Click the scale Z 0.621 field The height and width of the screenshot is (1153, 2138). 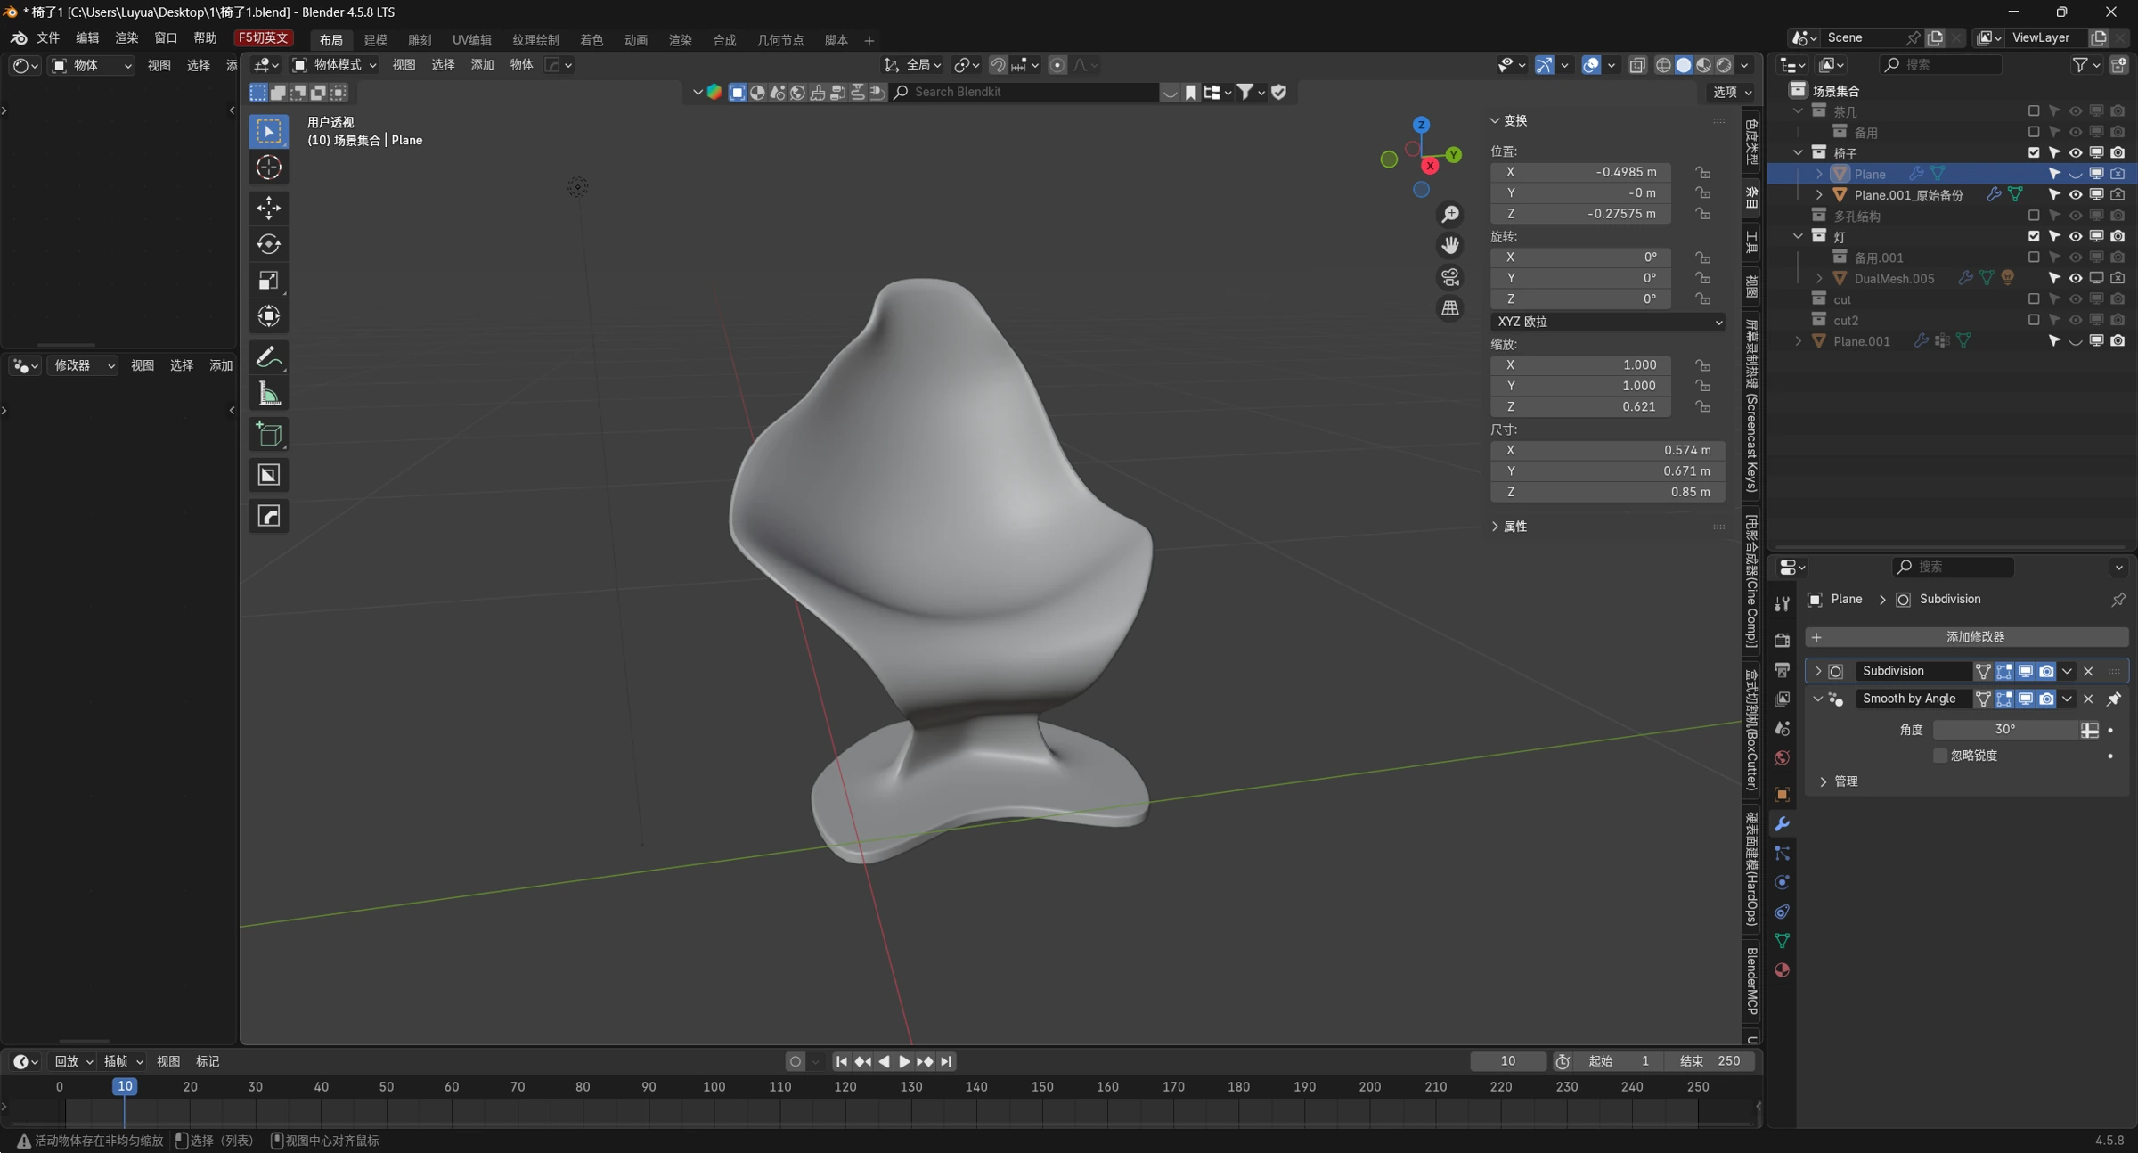point(1580,407)
